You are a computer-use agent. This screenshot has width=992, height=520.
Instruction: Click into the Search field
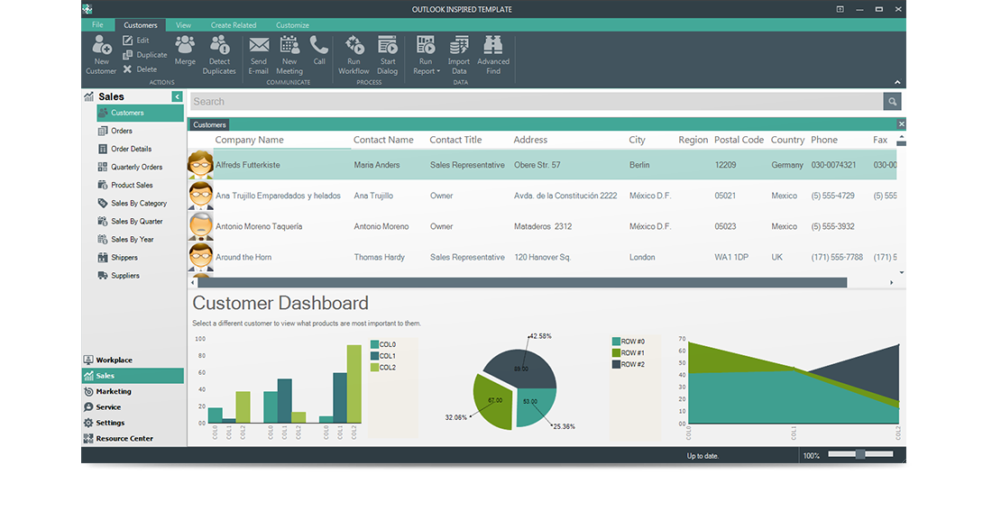[536, 102]
